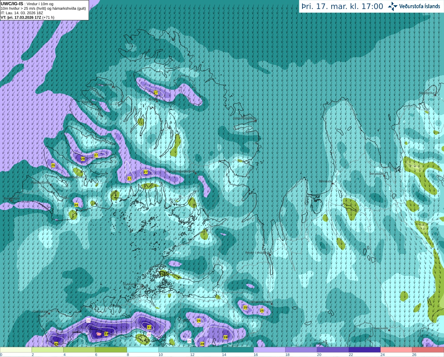
Task: Click the yellow 35 gust marker
Action: click(56, 344)
